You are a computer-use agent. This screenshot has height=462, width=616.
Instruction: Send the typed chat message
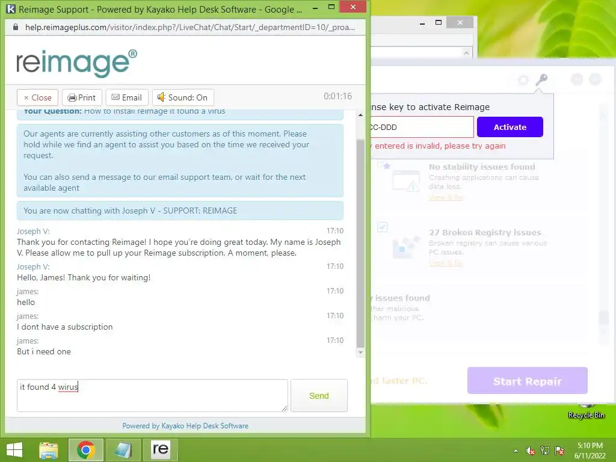click(319, 396)
